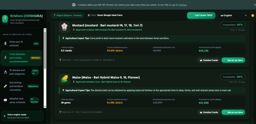Click Set on my farm for Maize
The image size is (256, 124).
tap(233, 112)
